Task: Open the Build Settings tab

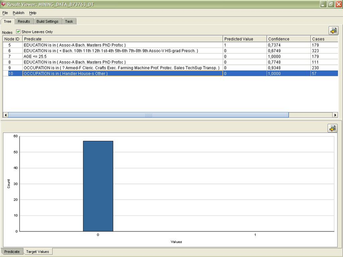Action: coord(48,21)
